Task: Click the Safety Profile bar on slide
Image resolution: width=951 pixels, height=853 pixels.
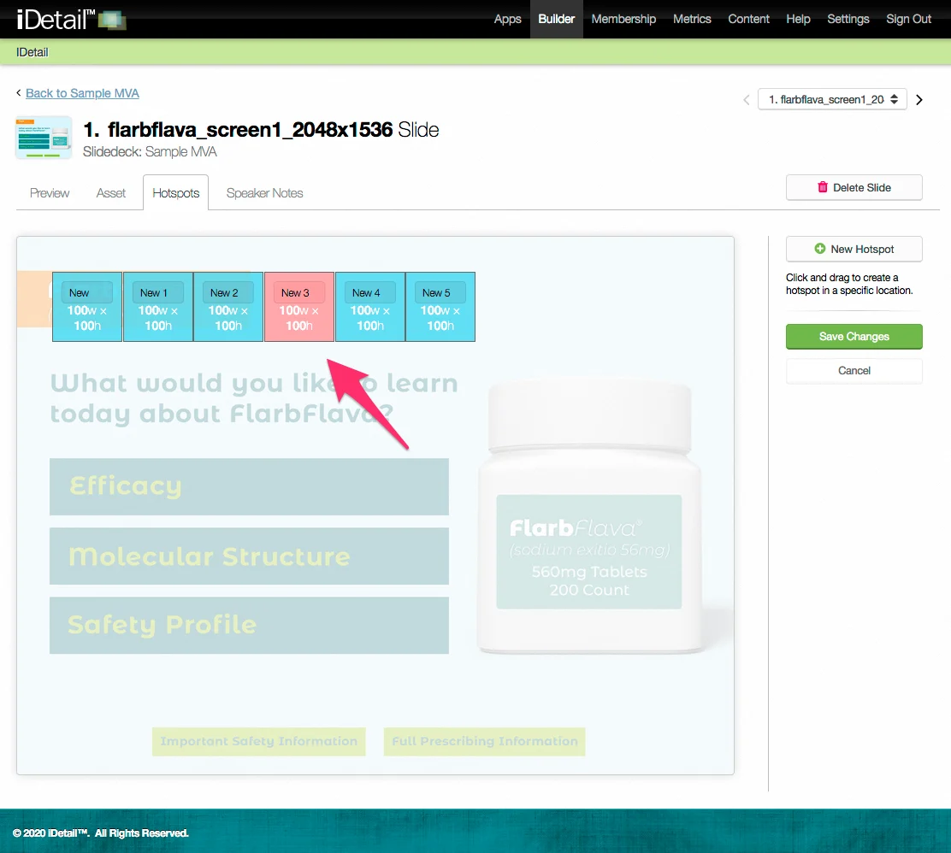Action: (249, 625)
